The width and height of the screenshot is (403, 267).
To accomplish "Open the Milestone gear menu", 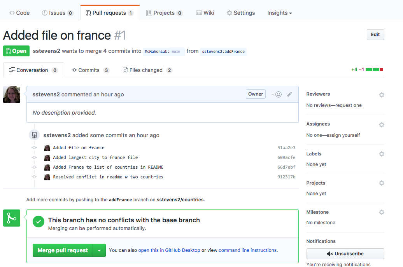I will coord(381,212).
